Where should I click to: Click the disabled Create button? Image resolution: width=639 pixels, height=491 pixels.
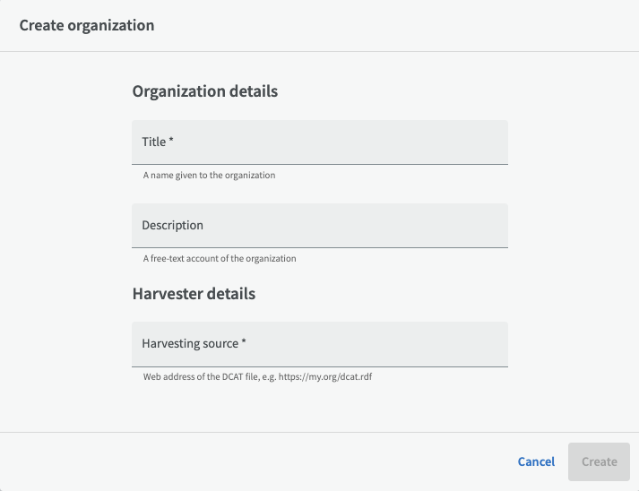tap(599, 461)
